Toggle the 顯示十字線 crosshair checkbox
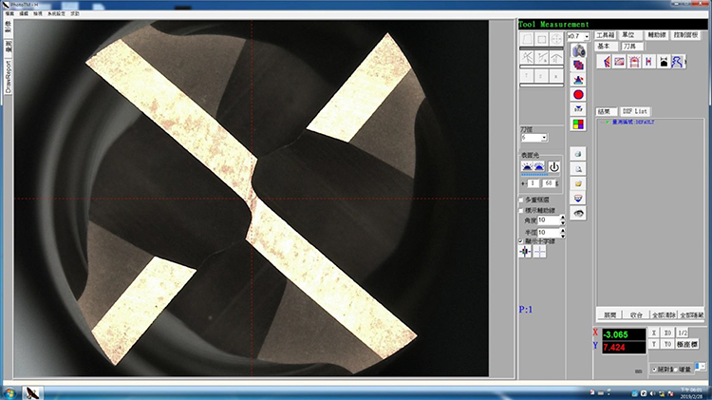 (x=521, y=241)
